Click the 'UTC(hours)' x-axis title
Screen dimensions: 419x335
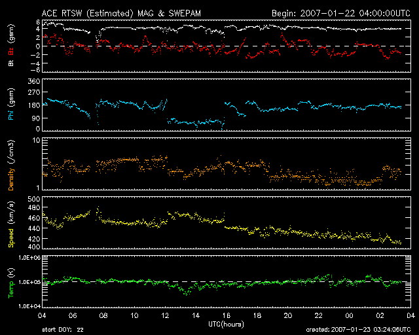click(226, 325)
